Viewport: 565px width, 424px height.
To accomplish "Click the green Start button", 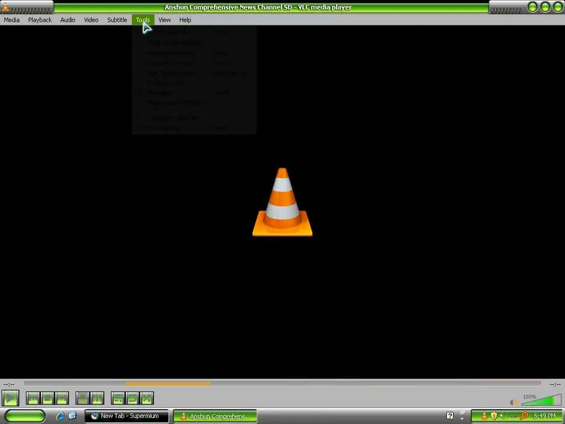I will pos(25,416).
